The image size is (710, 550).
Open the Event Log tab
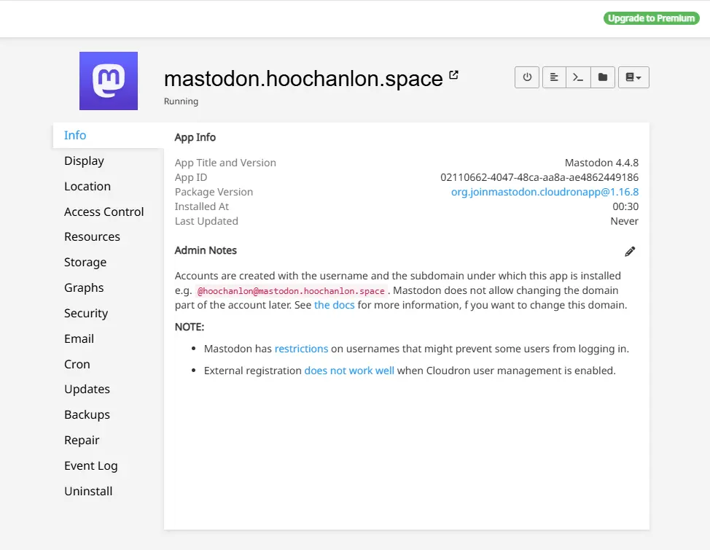[x=90, y=465]
